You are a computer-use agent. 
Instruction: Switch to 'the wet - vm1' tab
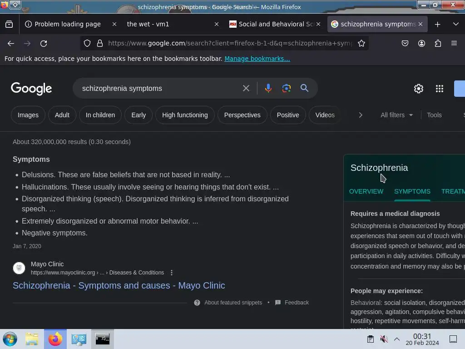click(x=148, y=24)
